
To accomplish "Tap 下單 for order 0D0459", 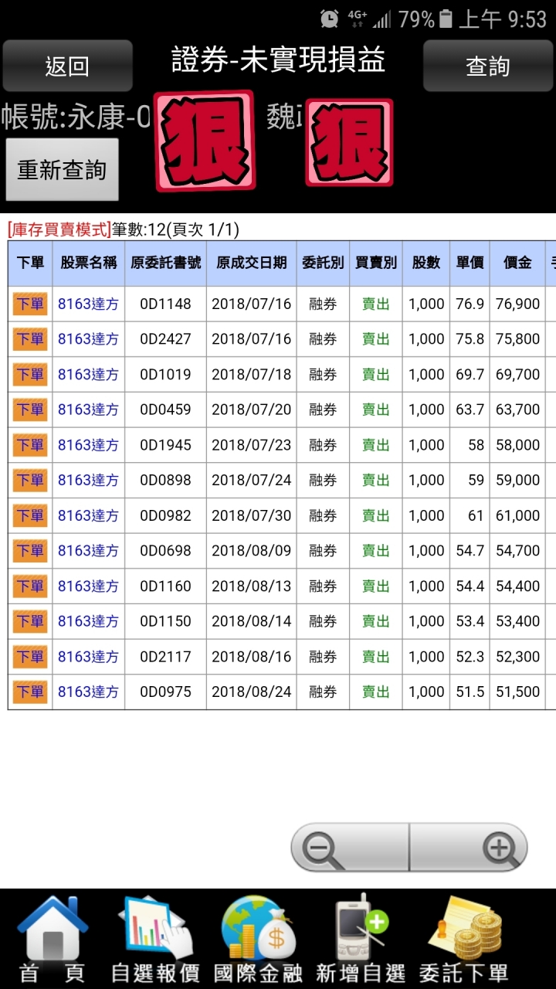I will point(30,410).
